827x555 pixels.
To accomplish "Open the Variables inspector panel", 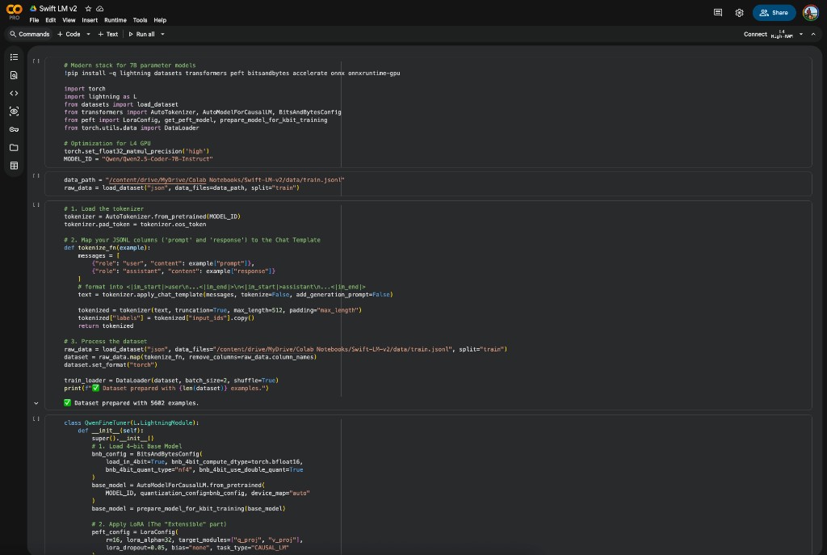I will [x=14, y=111].
